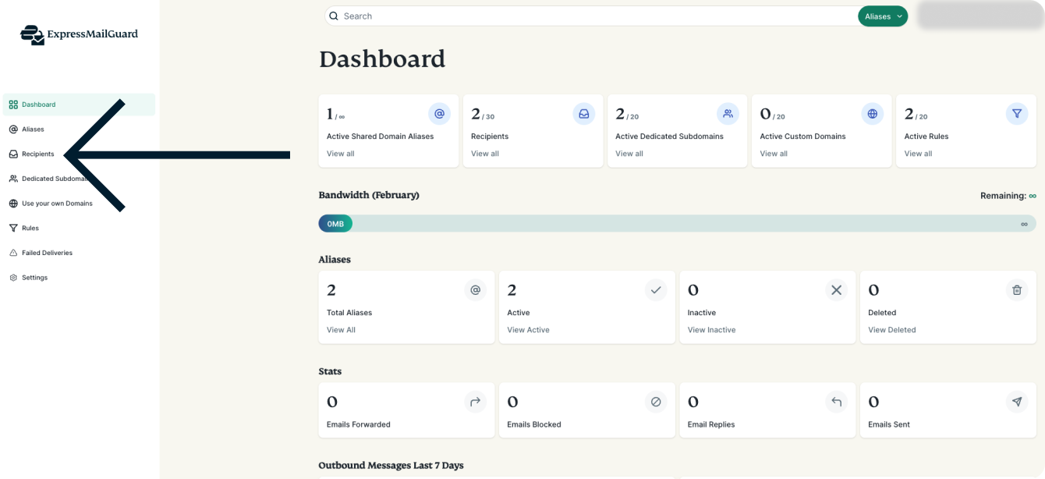Click the warning triangle icon beside Failed Deliveries
The image size is (1045, 479).
point(13,253)
